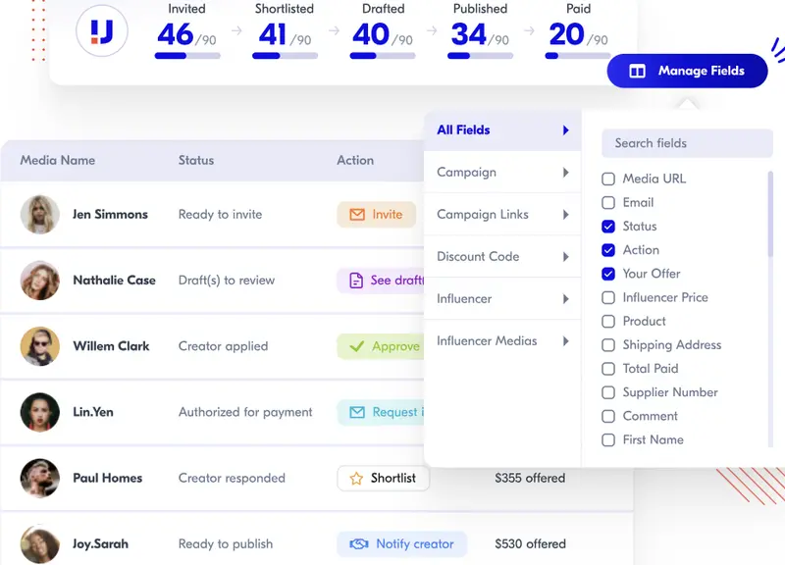
Task: Tick the Influencer Price checkbox
Action: (608, 297)
